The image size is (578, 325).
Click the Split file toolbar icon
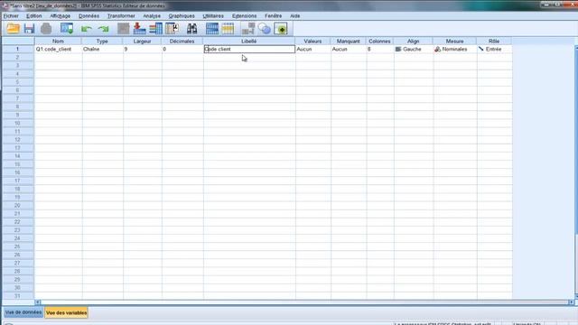248,28
